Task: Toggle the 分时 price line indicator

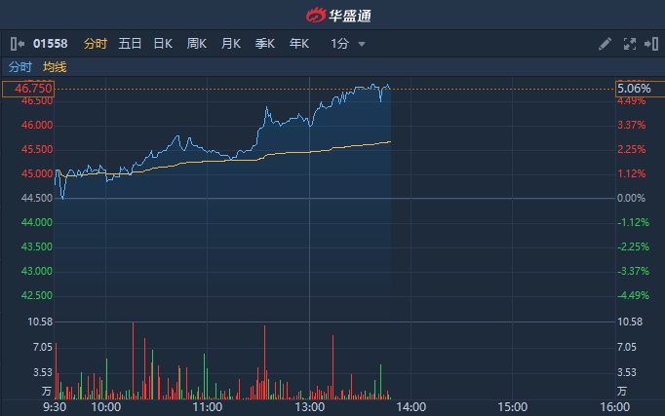Action: [20, 67]
